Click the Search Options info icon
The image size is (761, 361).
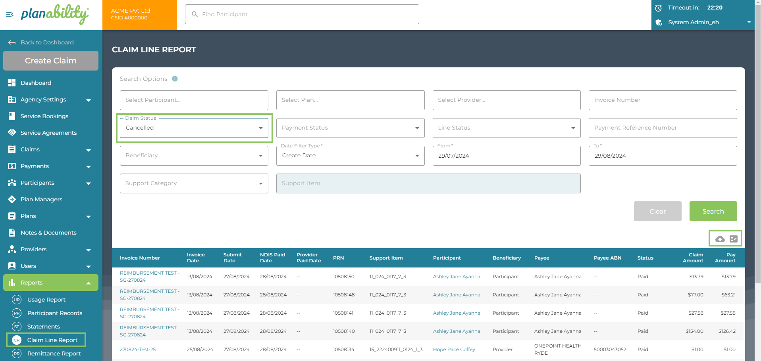pyautogui.click(x=175, y=79)
